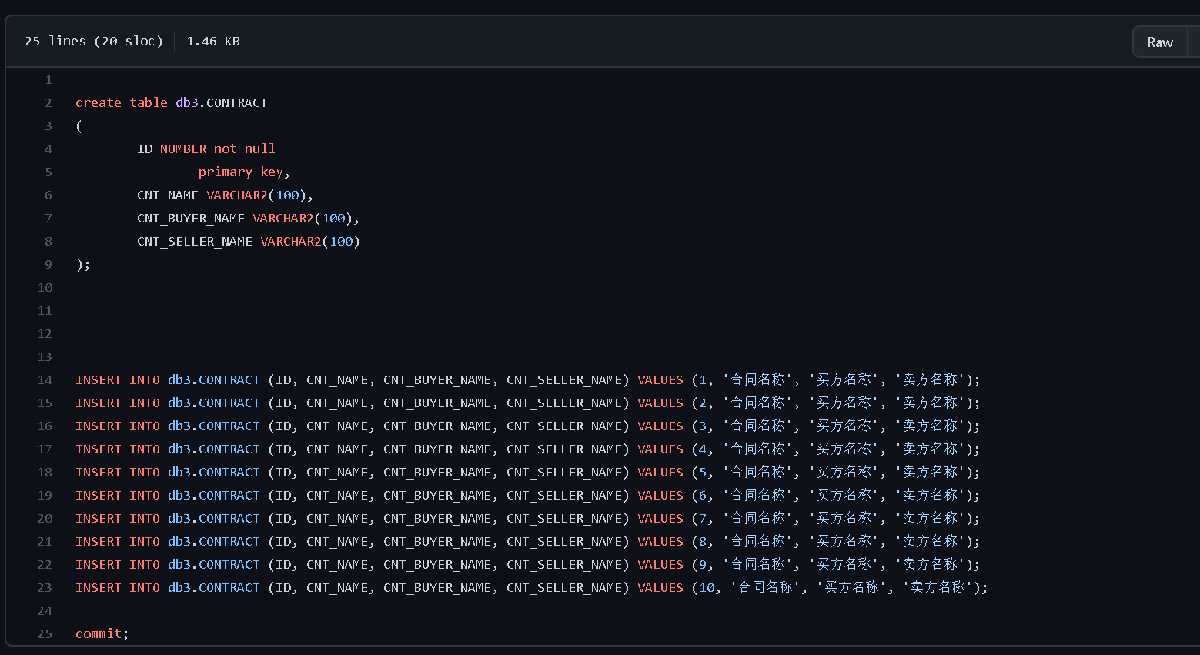Select line number 25
This screenshot has height=655, width=1200.
click(45, 634)
